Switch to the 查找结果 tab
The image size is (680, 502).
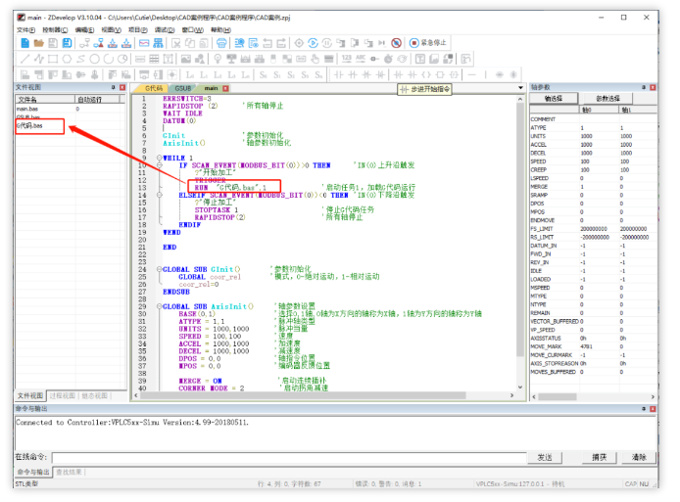[69, 472]
